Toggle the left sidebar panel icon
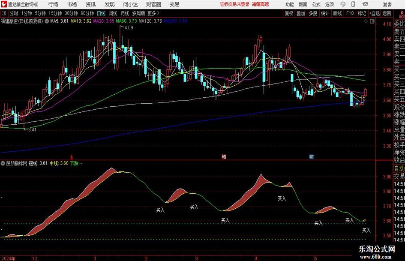Screen dimensions: 405x261 pyautogui.click(x=3, y=13)
